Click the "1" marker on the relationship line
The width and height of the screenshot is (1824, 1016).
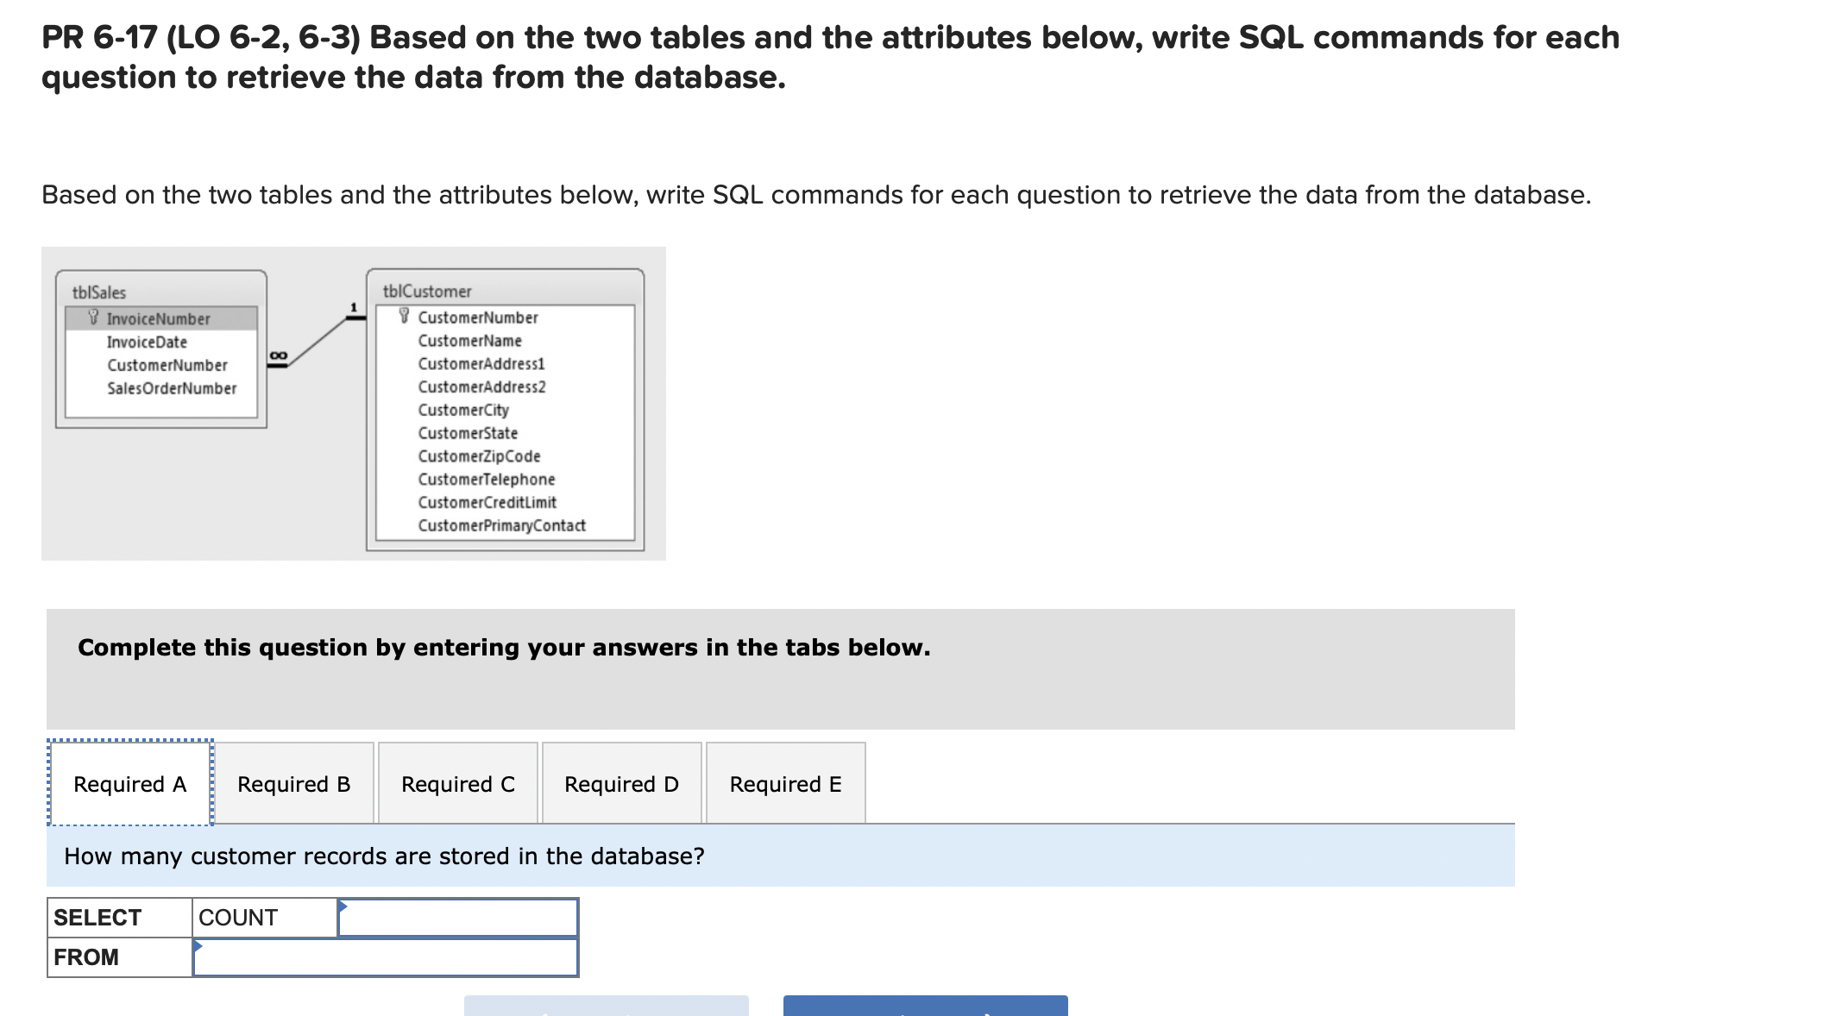coord(352,307)
